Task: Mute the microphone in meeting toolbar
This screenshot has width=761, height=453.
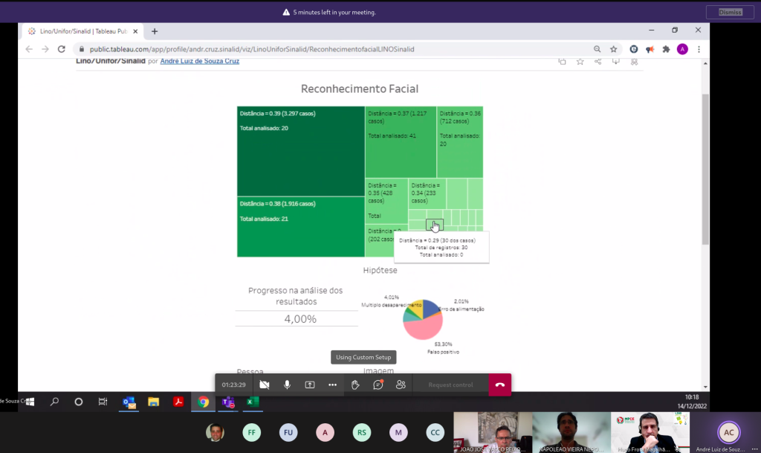Action: [x=287, y=385]
